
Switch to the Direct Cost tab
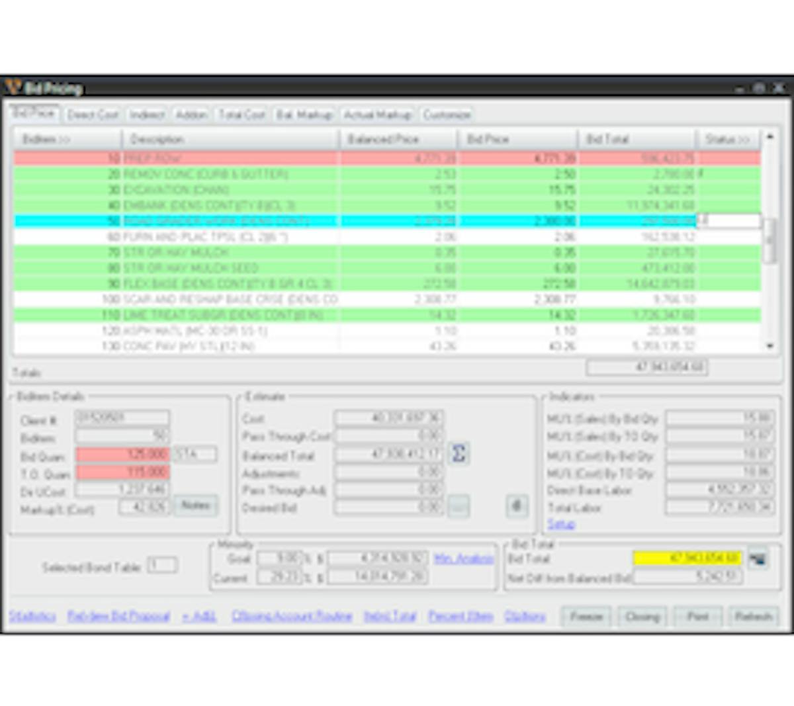pyautogui.click(x=93, y=115)
